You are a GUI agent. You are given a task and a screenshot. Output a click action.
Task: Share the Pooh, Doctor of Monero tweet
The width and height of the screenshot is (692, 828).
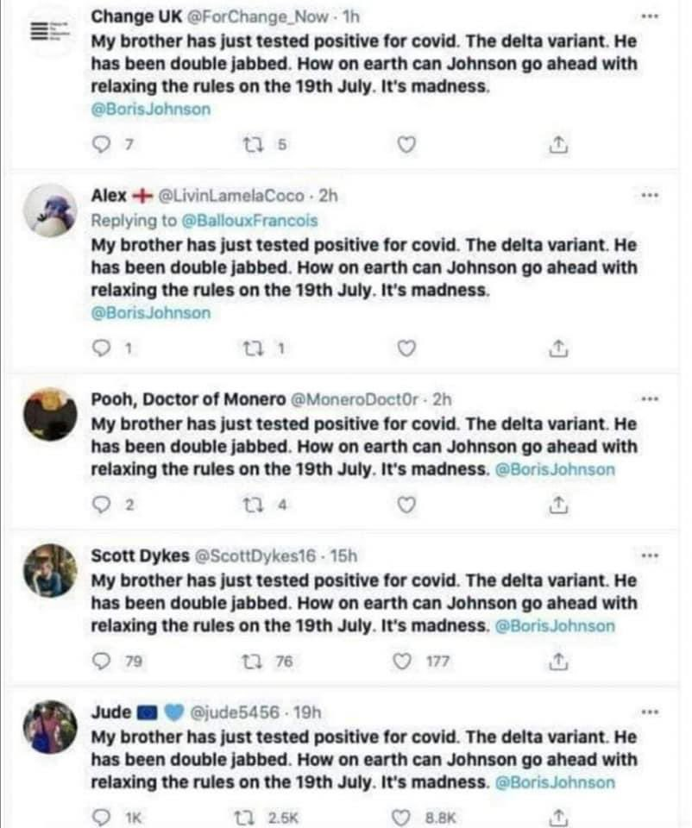pyautogui.click(x=557, y=504)
